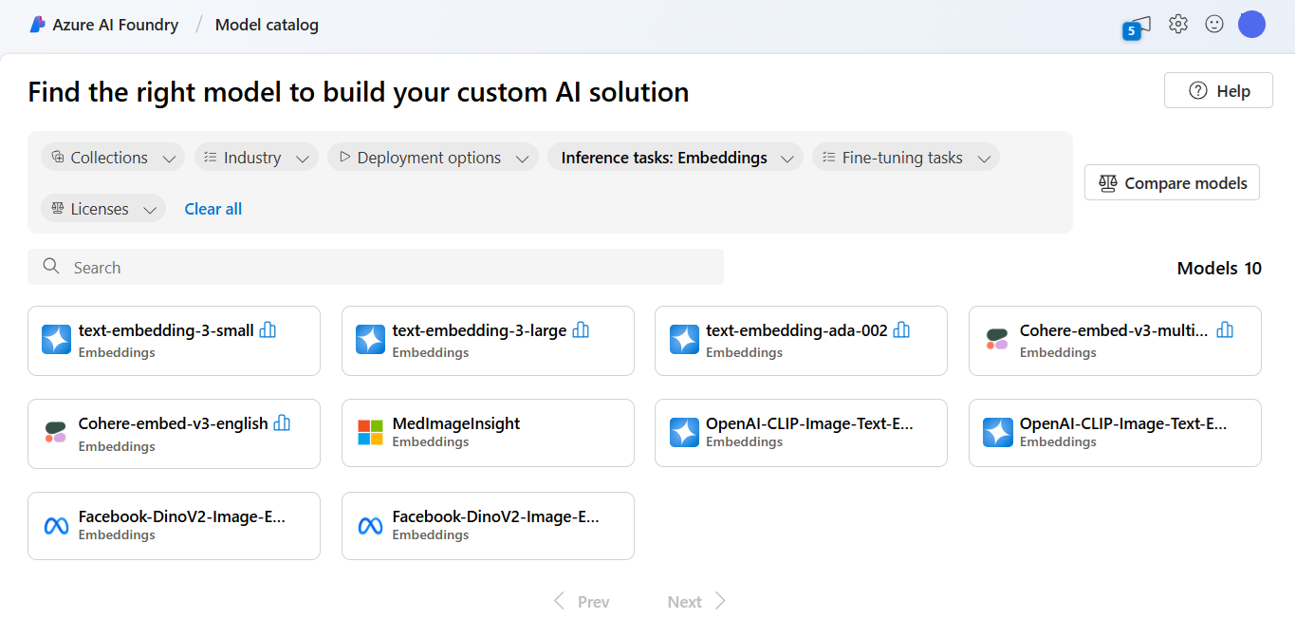Expand the Licenses filter dropdown
The width and height of the screenshot is (1295, 619).
(103, 209)
